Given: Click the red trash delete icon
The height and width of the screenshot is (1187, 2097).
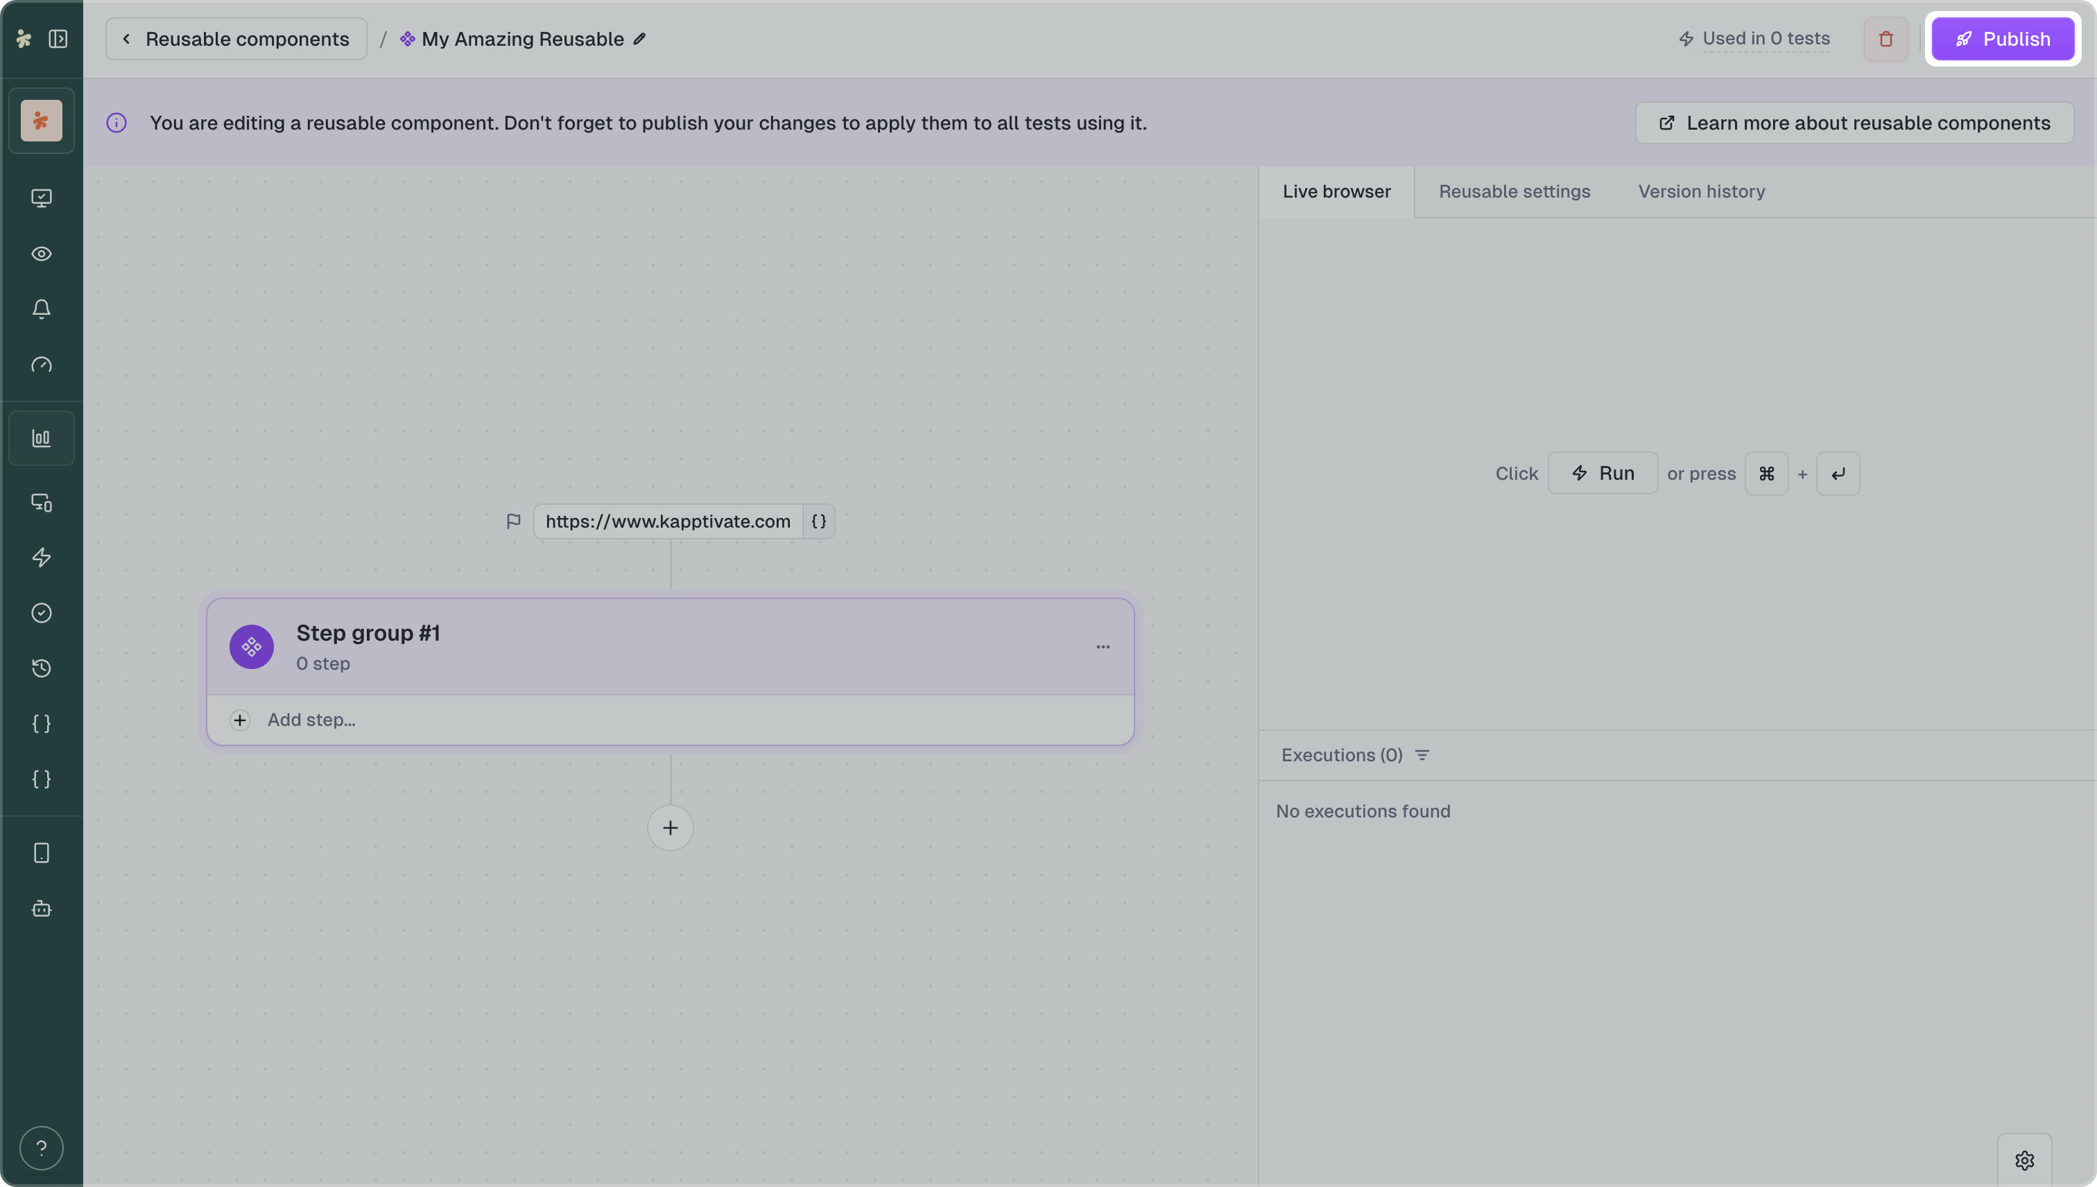Looking at the screenshot, I should 1885,39.
